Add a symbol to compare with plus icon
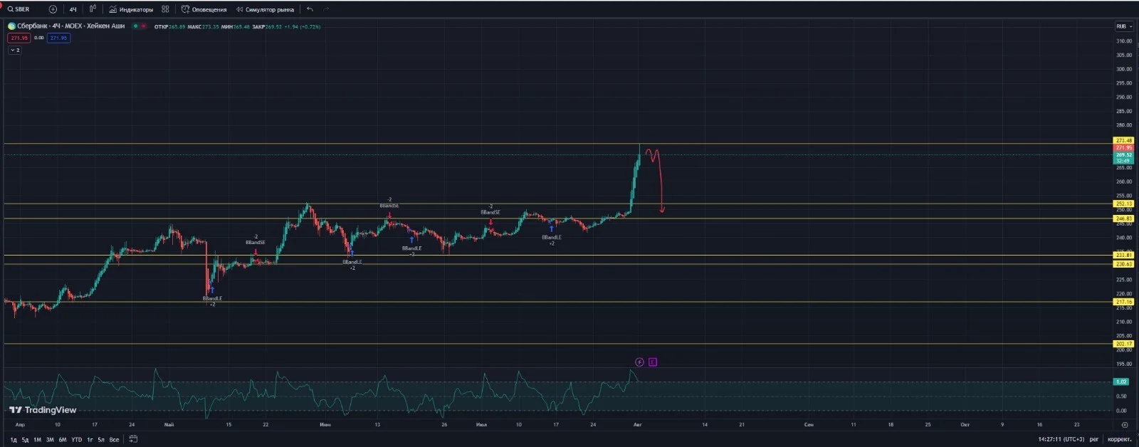 [x=53, y=9]
